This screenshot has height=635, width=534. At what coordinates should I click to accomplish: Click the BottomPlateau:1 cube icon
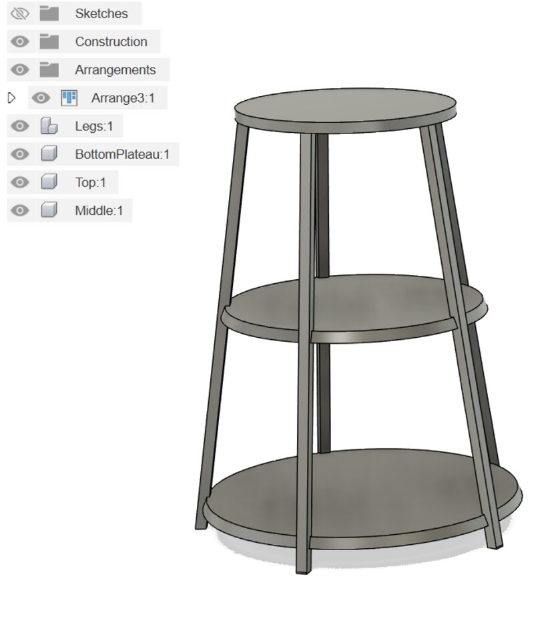pos(49,154)
